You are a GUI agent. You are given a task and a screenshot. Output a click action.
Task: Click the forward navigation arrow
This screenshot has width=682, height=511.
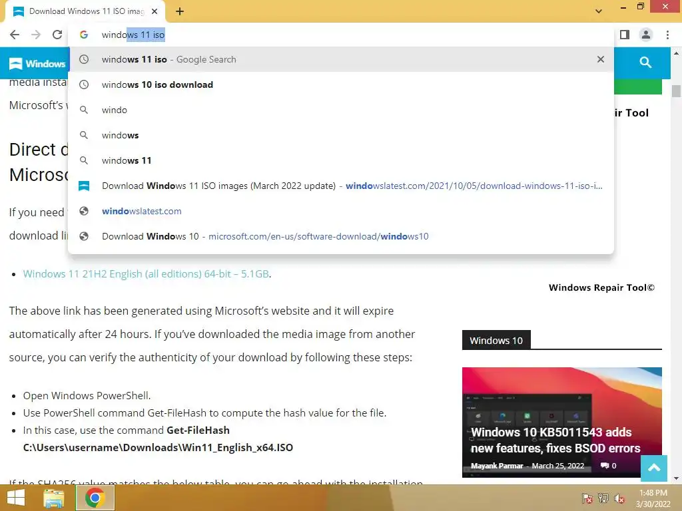[x=36, y=35]
